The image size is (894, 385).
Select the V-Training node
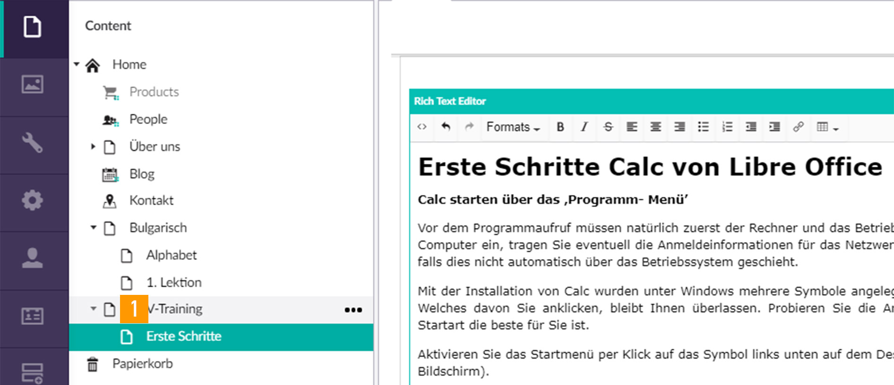click(175, 309)
